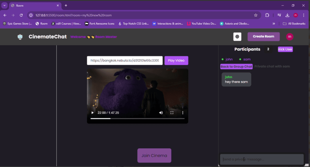Click the browser Forward arrow
This screenshot has height=167, width=310.
point(13,15)
